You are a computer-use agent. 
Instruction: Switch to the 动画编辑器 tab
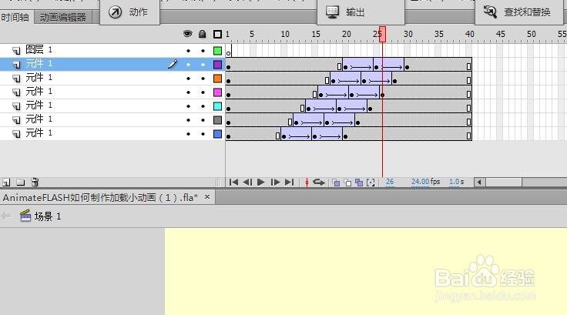pos(63,17)
